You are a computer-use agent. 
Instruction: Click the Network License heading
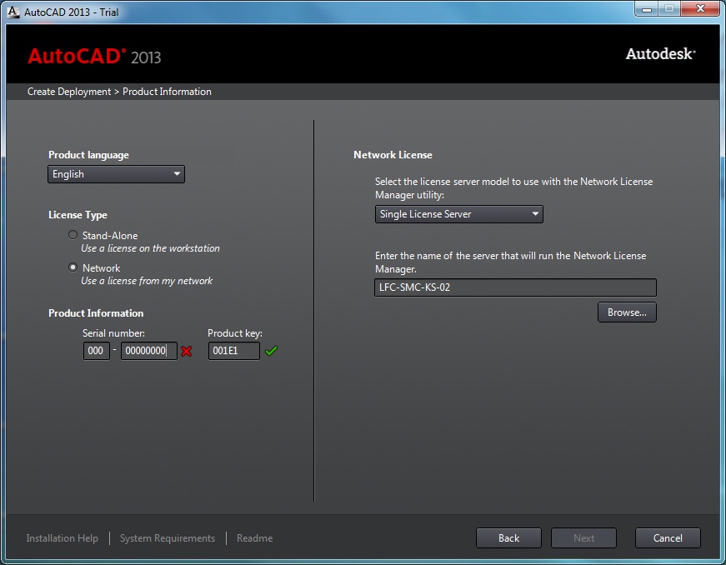coord(393,155)
